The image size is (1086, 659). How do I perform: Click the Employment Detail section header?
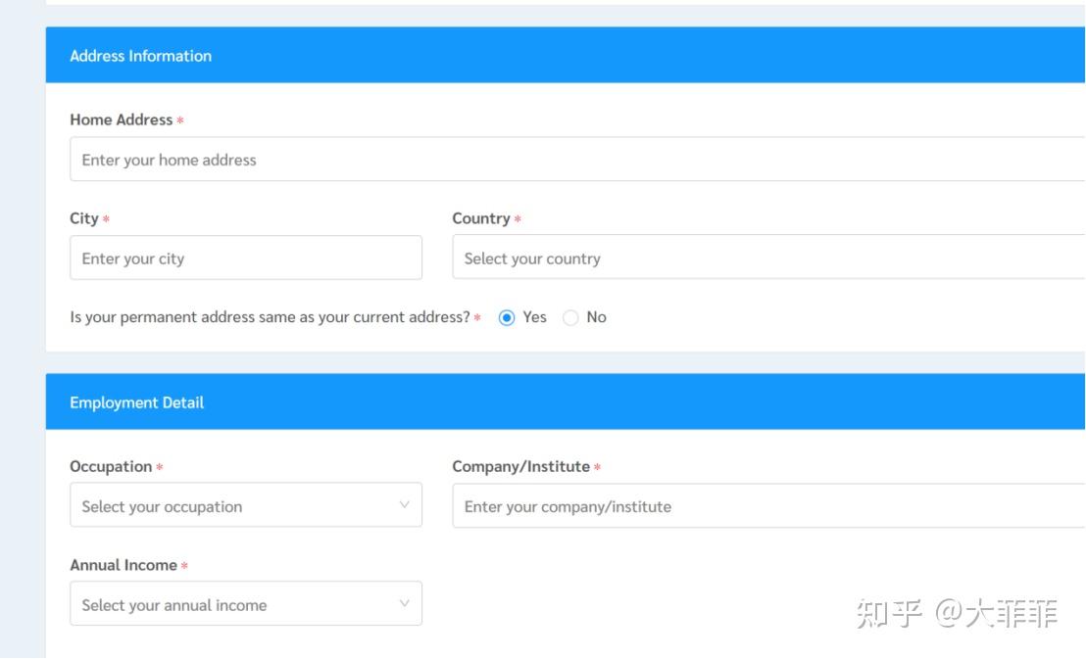click(137, 402)
